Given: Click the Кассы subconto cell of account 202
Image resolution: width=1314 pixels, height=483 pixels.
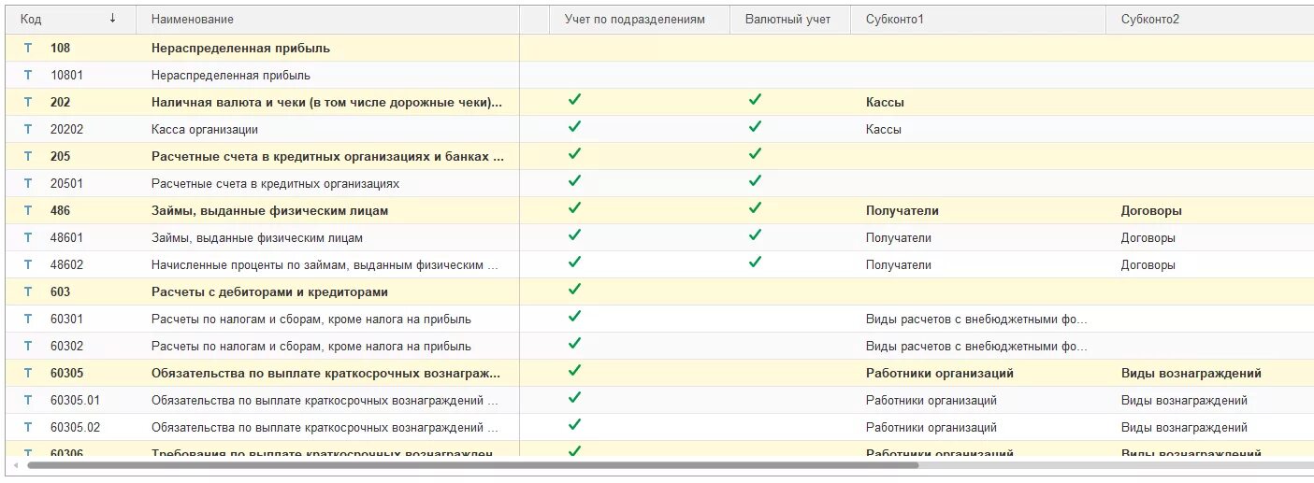Looking at the screenshot, I should (x=978, y=102).
